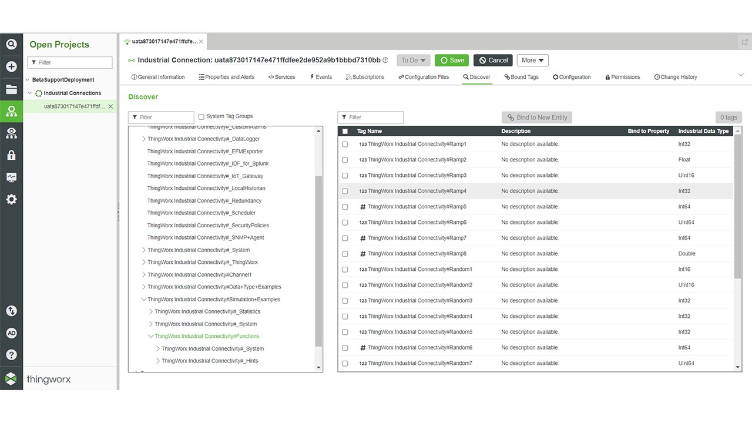Check the Ramp4 tag checkbox
This screenshot has height=423, width=752.
[345, 191]
